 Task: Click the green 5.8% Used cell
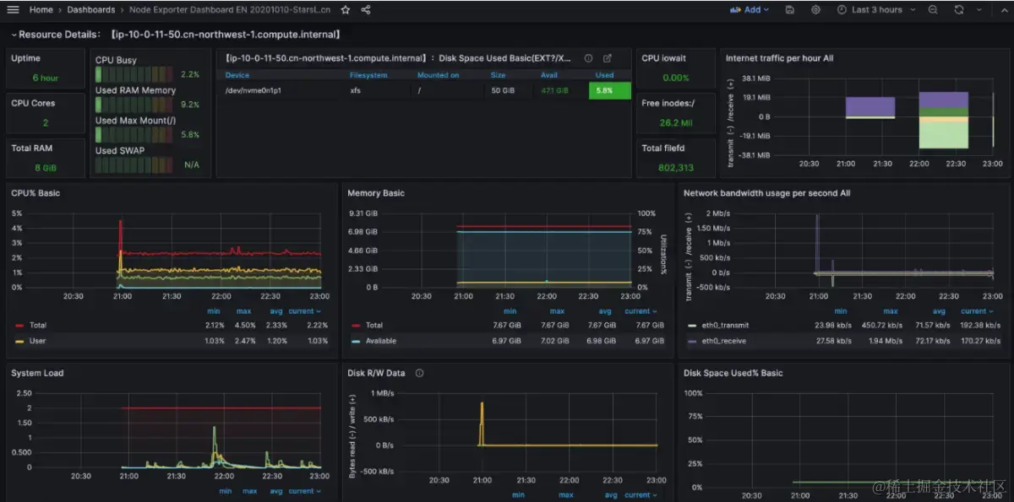pos(610,90)
